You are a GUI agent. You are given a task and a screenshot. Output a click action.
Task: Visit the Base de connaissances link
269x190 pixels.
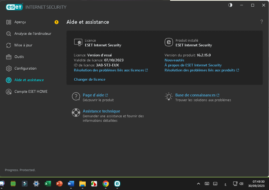point(197,95)
